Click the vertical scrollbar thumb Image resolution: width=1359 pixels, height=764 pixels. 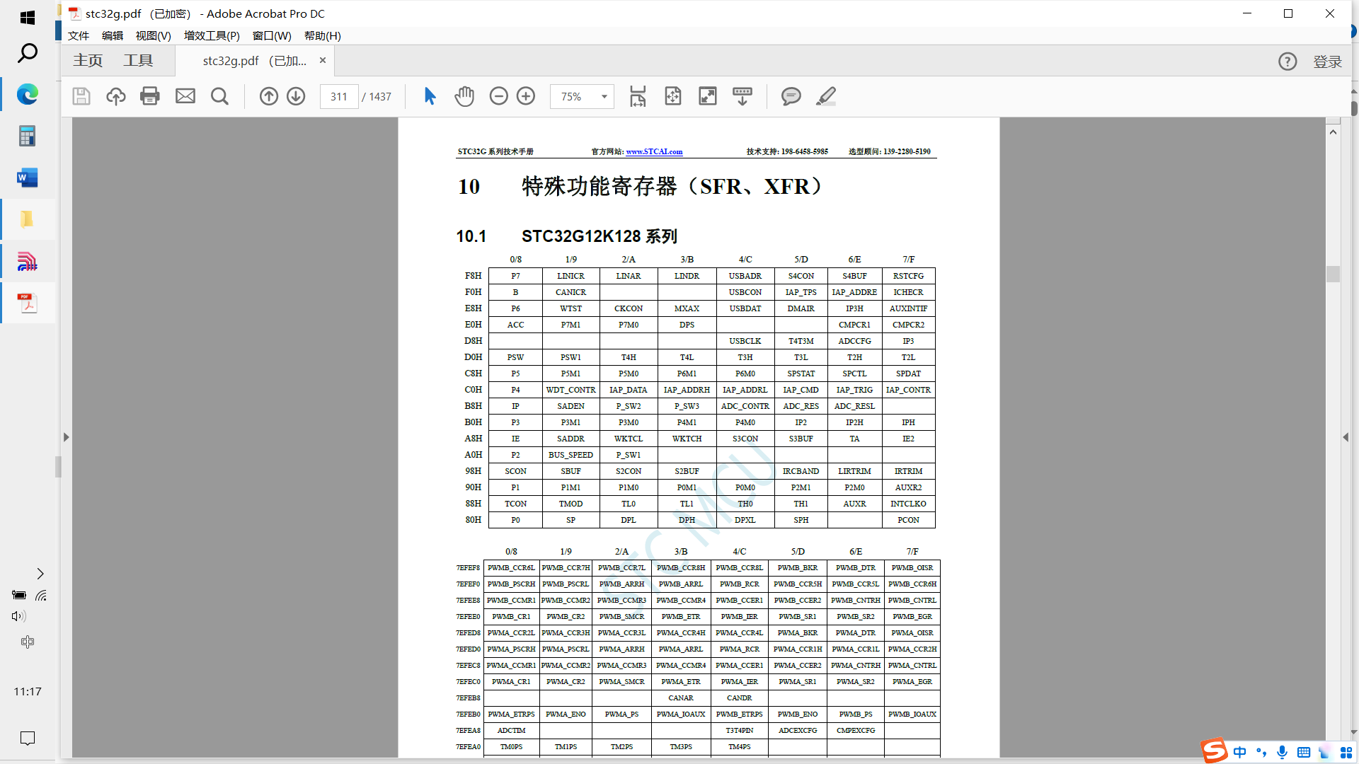click(x=1333, y=274)
